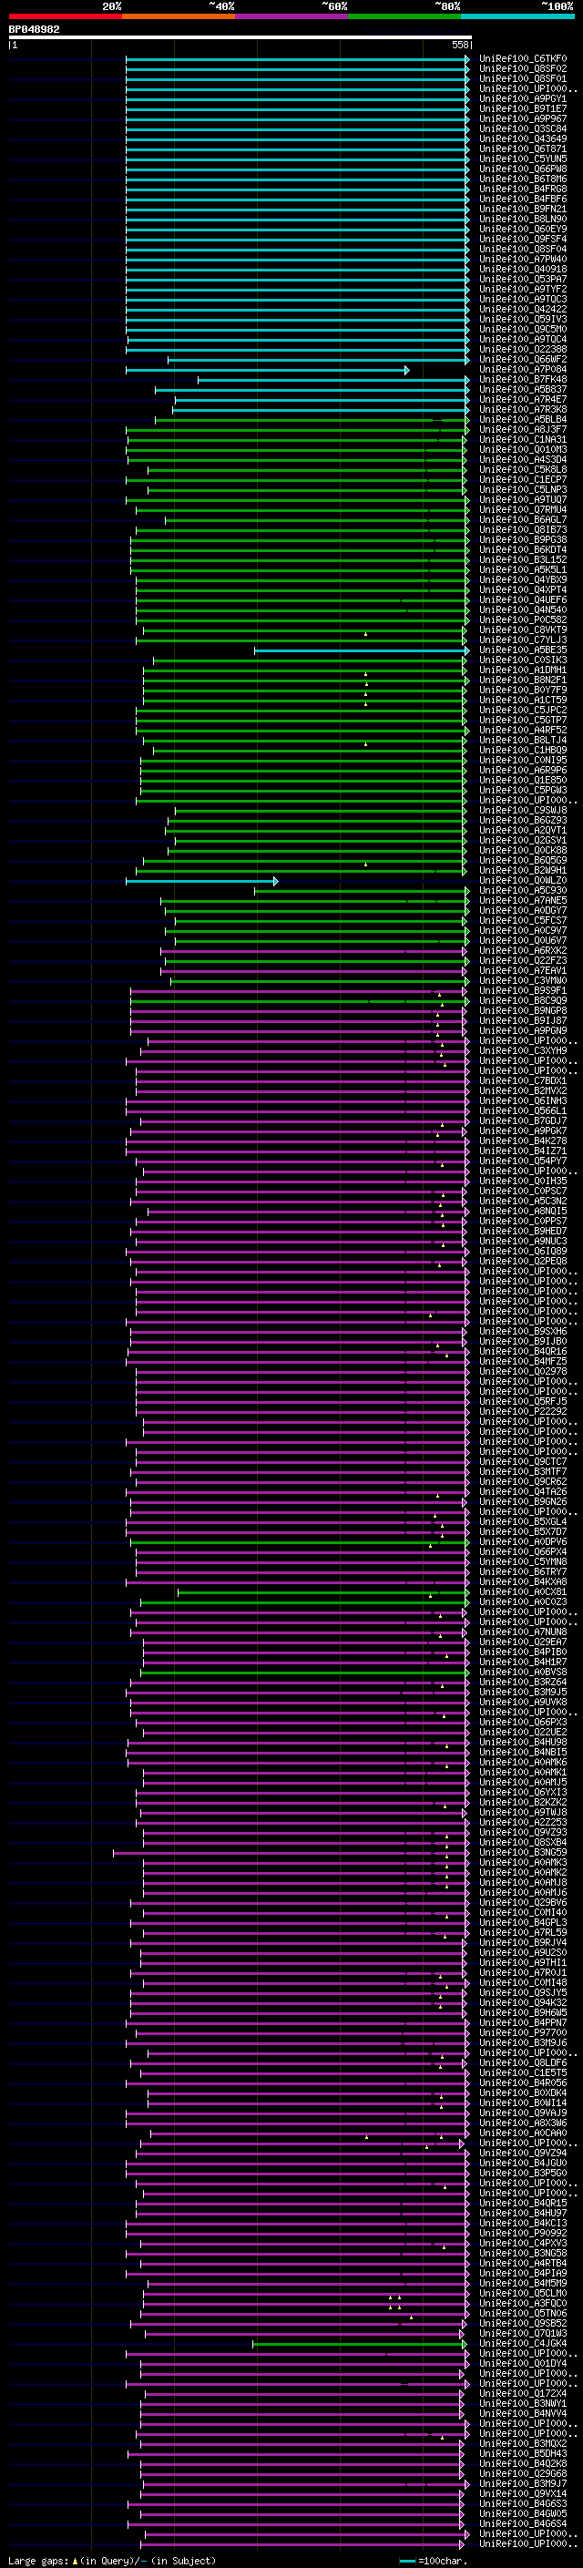Select label UniRef100_A2Z253
The width and height of the screenshot is (583, 2568).
pos(523,1822)
